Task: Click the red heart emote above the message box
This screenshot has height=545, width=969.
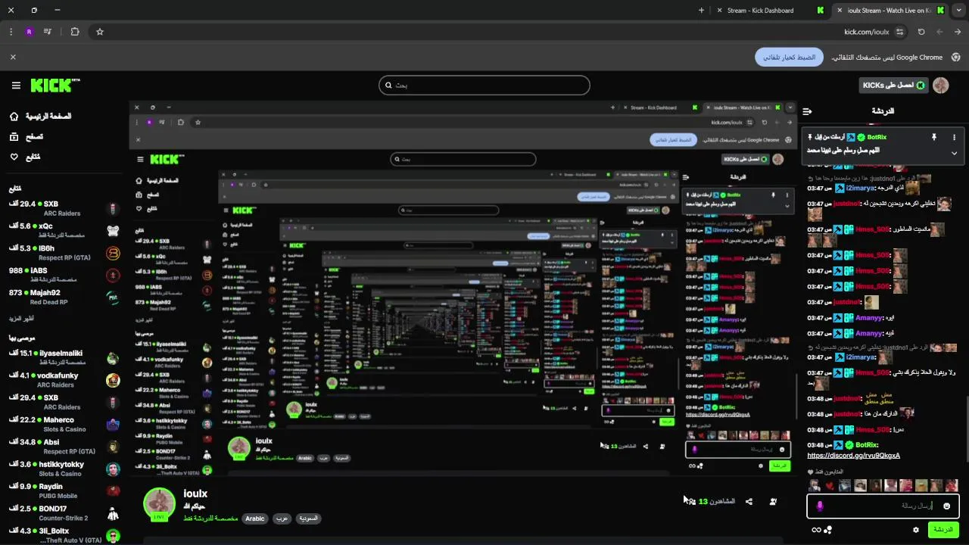Action: pos(829,485)
